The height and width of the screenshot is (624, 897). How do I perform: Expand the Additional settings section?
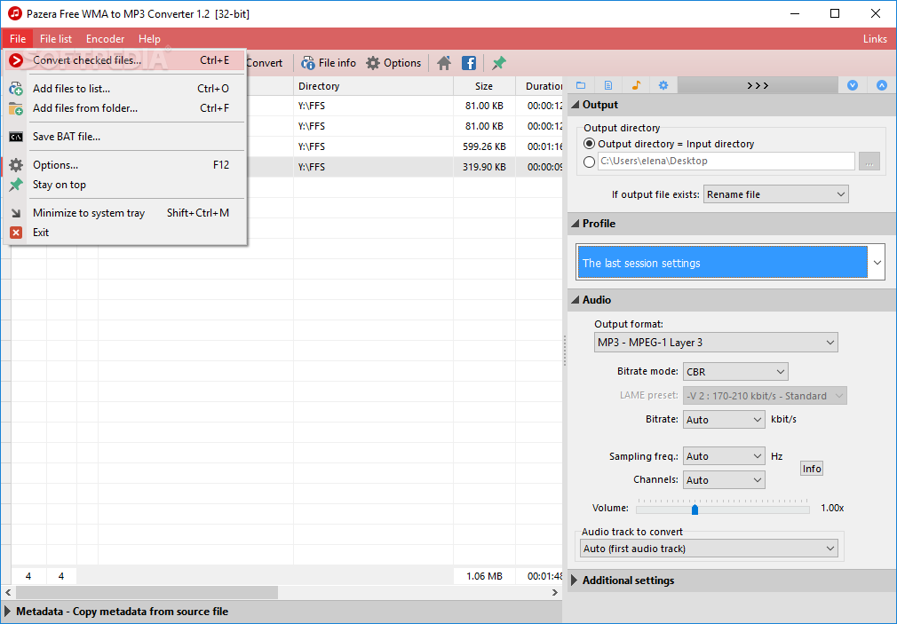click(575, 580)
